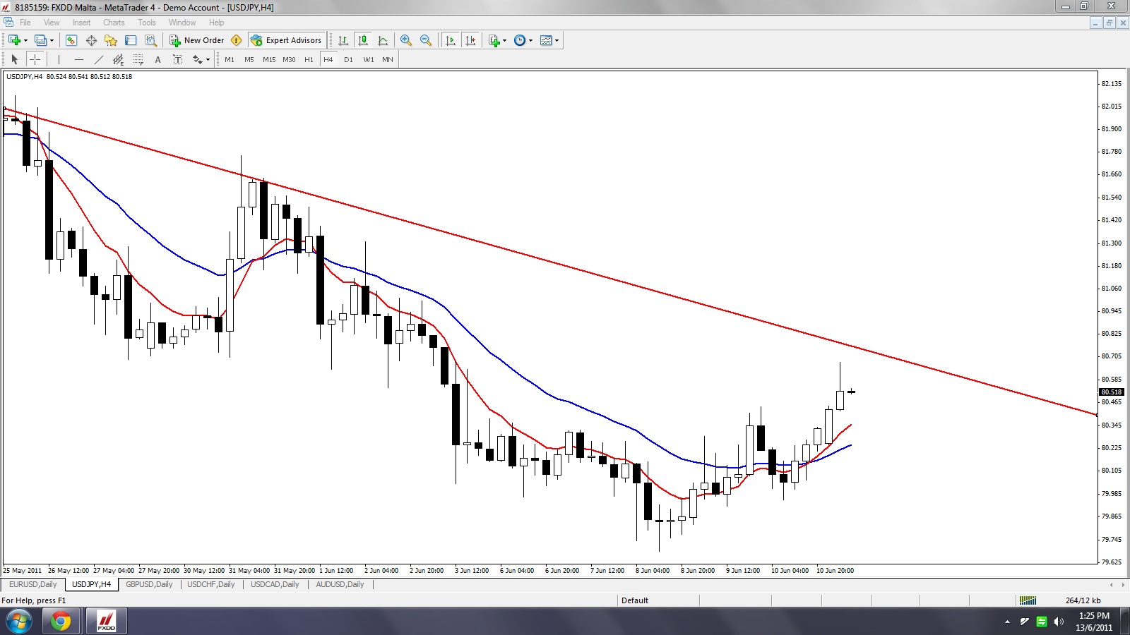Viewport: 1130px width, 635px height.
Task: Select the Crosshair tool
Action: pyautogui.click(x=35, y=59)
